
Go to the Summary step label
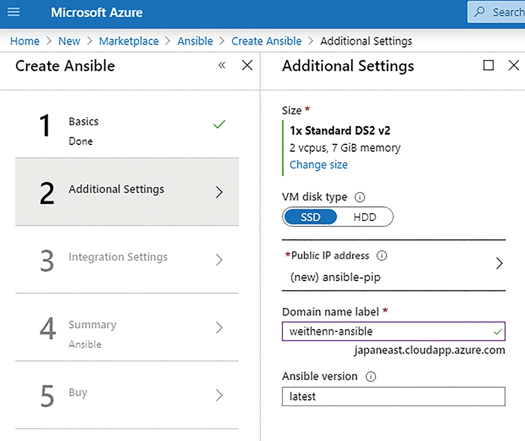click(x=92, y=324)
